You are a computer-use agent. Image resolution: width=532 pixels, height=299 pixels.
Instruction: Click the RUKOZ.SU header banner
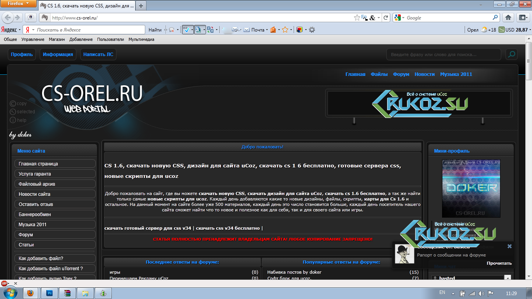419,104
